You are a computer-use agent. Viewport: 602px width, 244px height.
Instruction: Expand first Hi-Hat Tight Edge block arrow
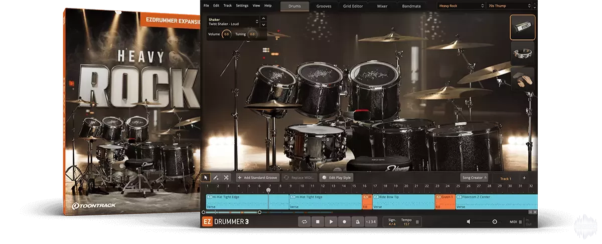point(209,197)
